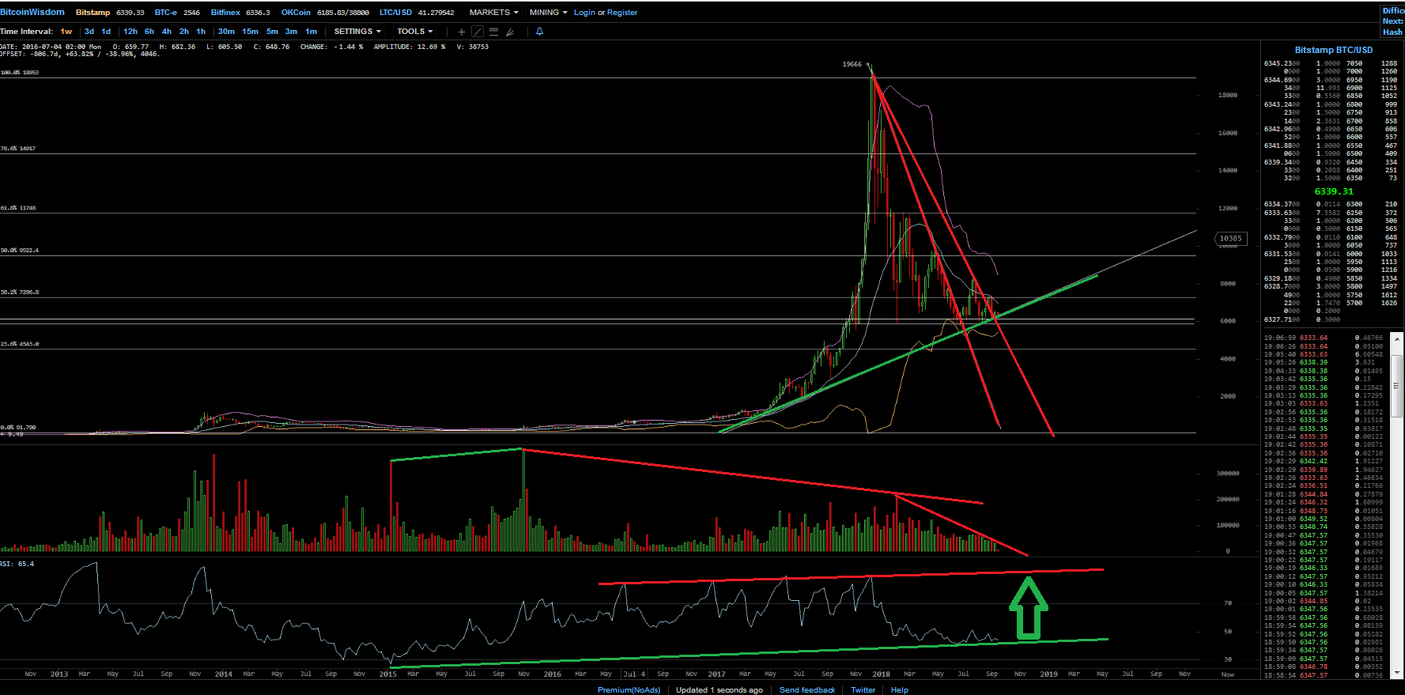
Task: Set time interval to 6h
Action: [x=149, y=32]
